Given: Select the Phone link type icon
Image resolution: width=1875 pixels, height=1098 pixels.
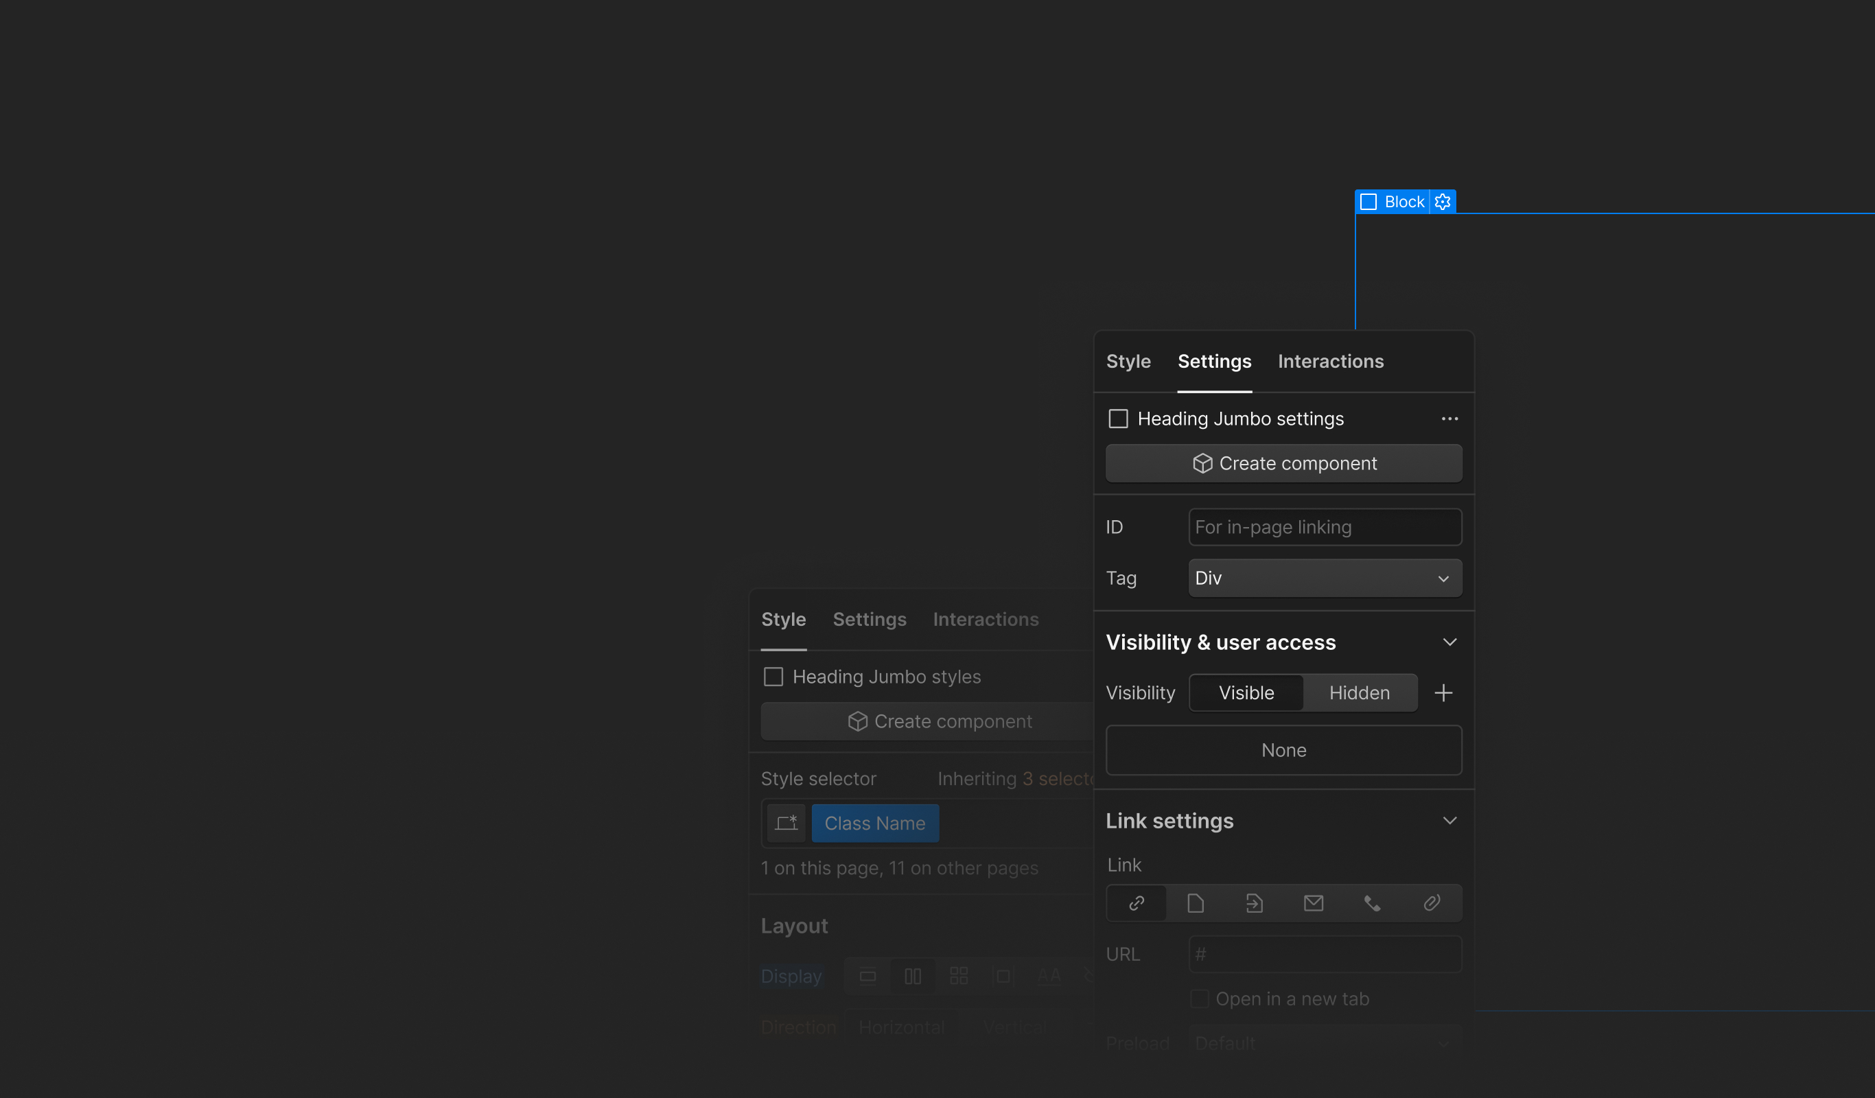Looking at the screenshot, I should [x=1372, y=903].
